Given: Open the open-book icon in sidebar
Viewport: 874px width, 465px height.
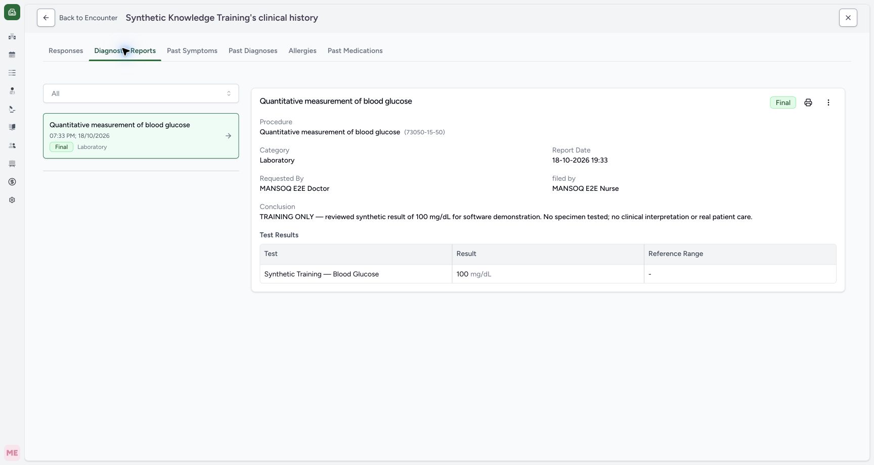Looking at the screenshot, I should (x=12, y=127).
